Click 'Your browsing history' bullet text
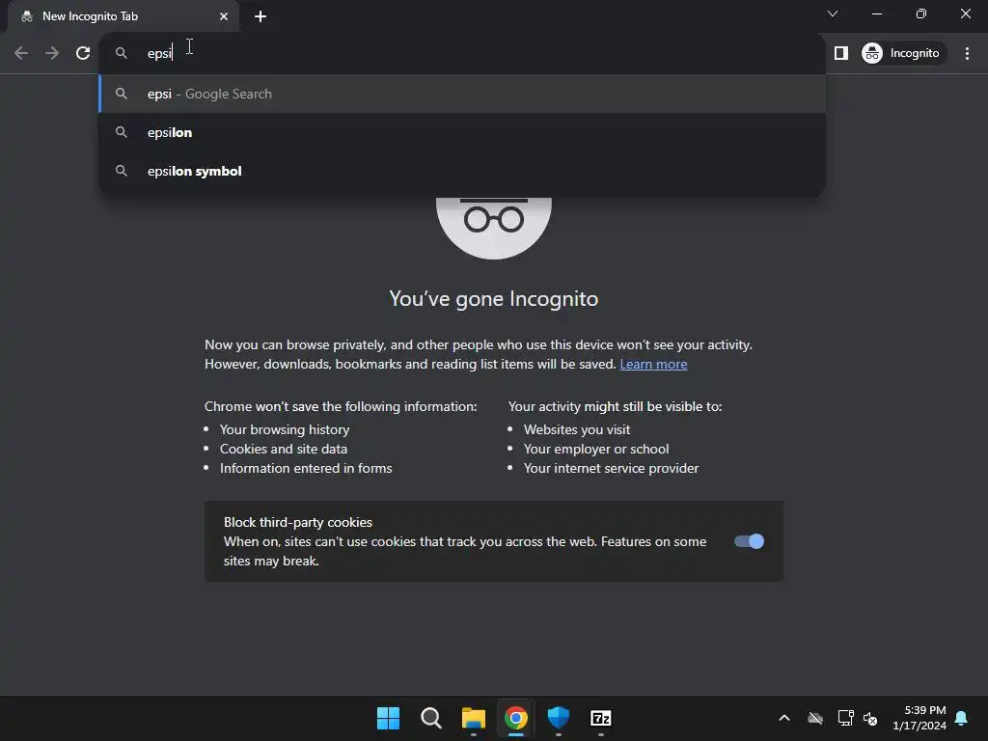Screen dimensions: 988x741 (x=285, y=429)
